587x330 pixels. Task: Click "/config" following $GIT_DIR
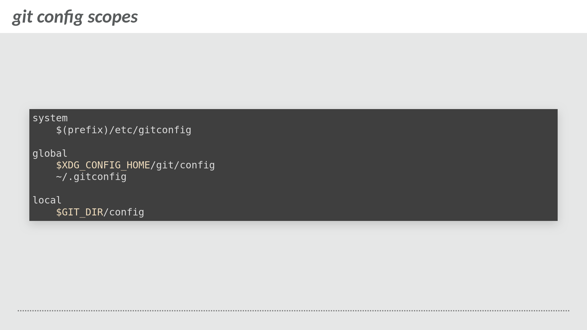tap(124, 212)
